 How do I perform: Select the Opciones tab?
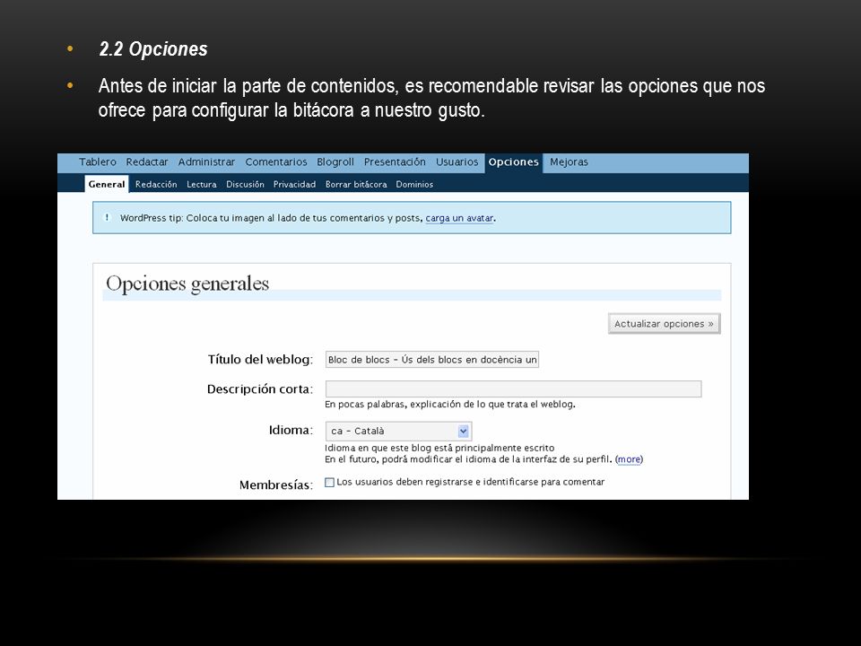point(513,162)
